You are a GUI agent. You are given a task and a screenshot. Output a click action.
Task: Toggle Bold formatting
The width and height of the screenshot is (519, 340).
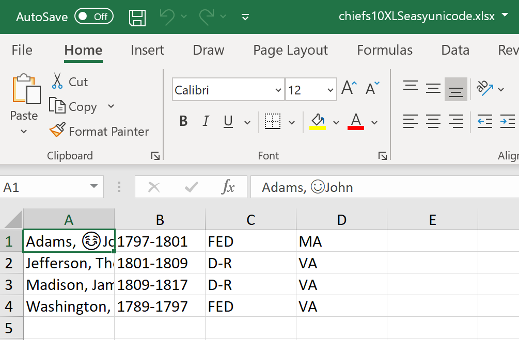[x=183, y=121]
